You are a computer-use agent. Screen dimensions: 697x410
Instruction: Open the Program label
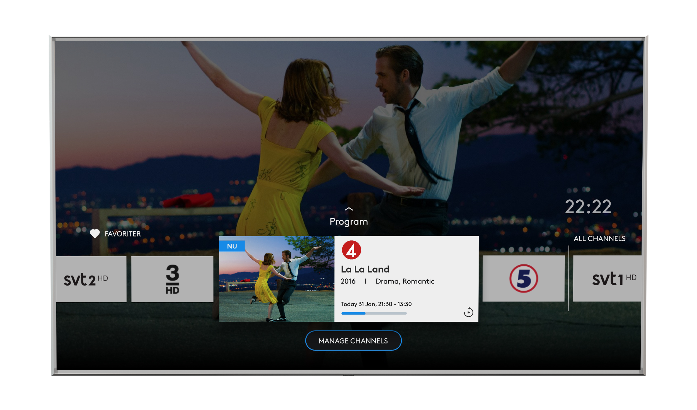point(348,221)
